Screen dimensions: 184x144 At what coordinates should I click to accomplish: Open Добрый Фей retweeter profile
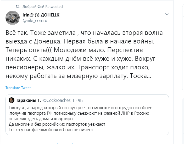[33, 7]
